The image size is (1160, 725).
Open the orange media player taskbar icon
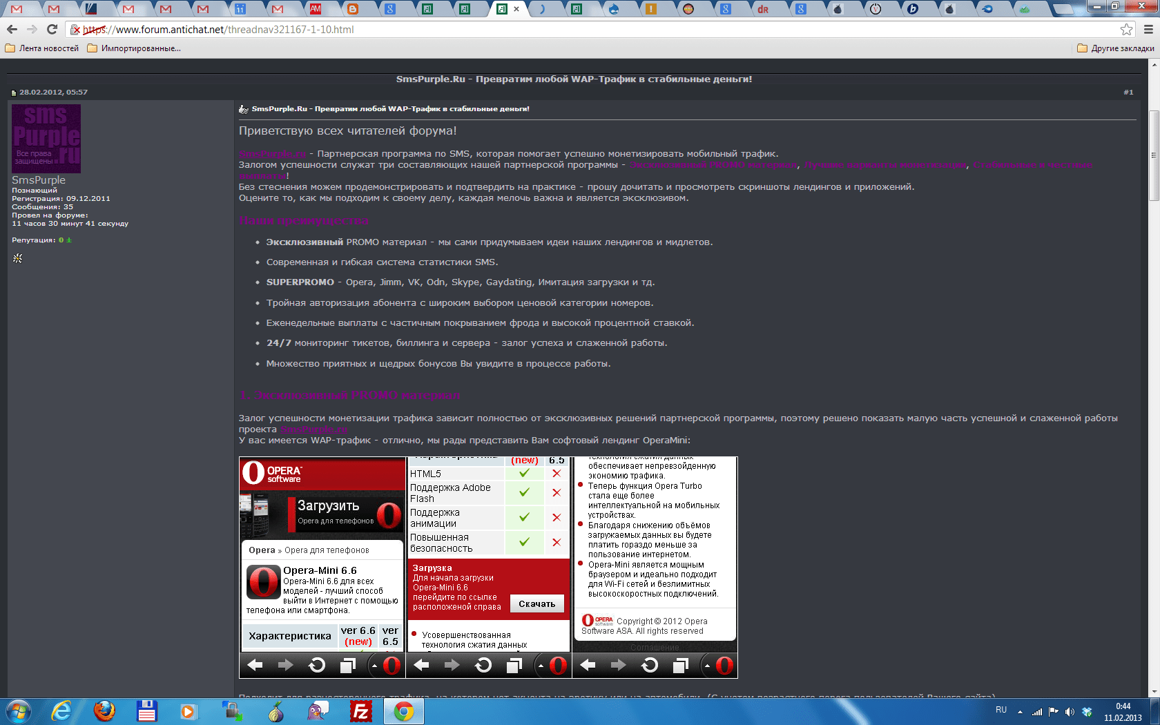click(x=188, y=711)
